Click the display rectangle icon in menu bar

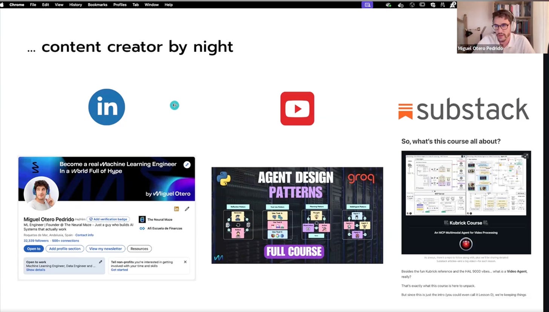click(422, 5)
